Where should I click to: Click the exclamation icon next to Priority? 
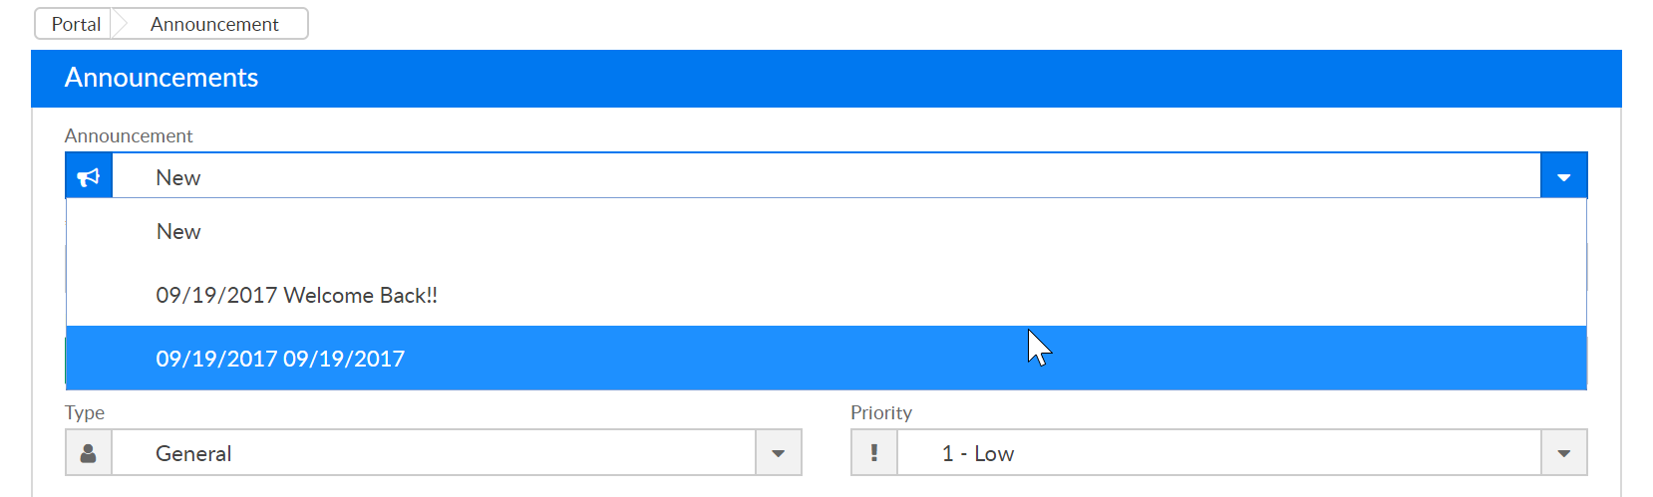click(x=874, y=453)
